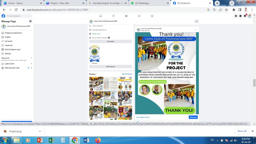This screenshot has width=256, height=144.
Task: Close the downloads bar
Action: pyautogui.click(x=252, y=131)
